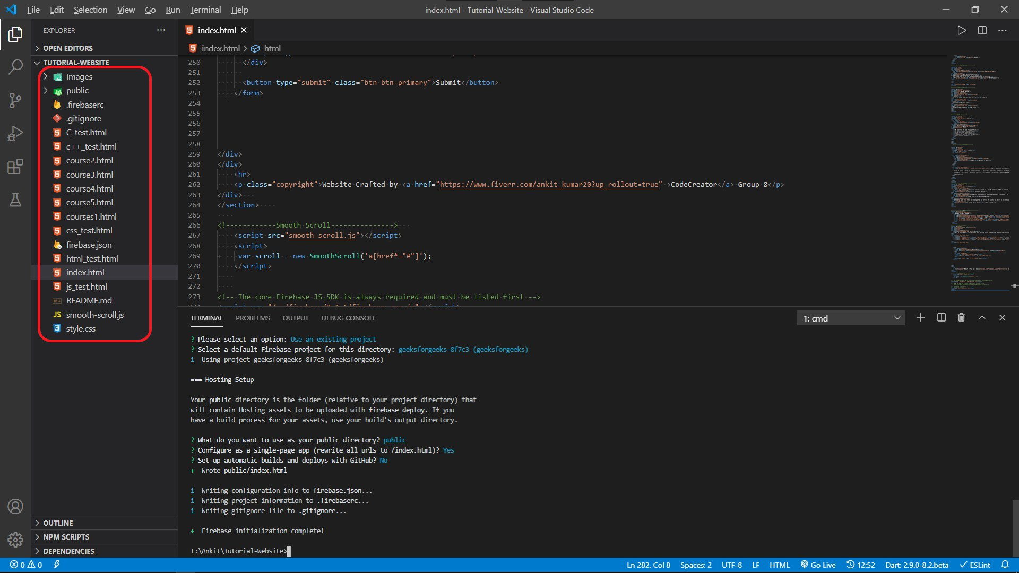The height and width of the screenshot is (573, 1019).
Task: Expand the Images folder
Action: [79, 77]
